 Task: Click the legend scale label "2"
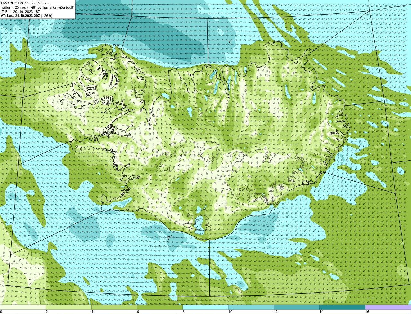point(47,312)
